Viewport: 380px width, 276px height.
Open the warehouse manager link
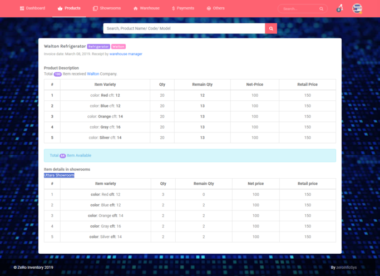126,54
